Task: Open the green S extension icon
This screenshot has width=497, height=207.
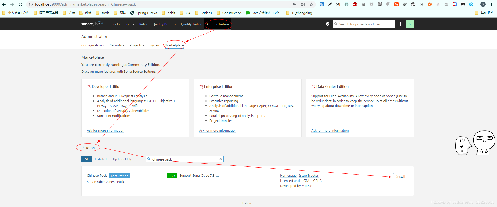Action: point(347,4)
